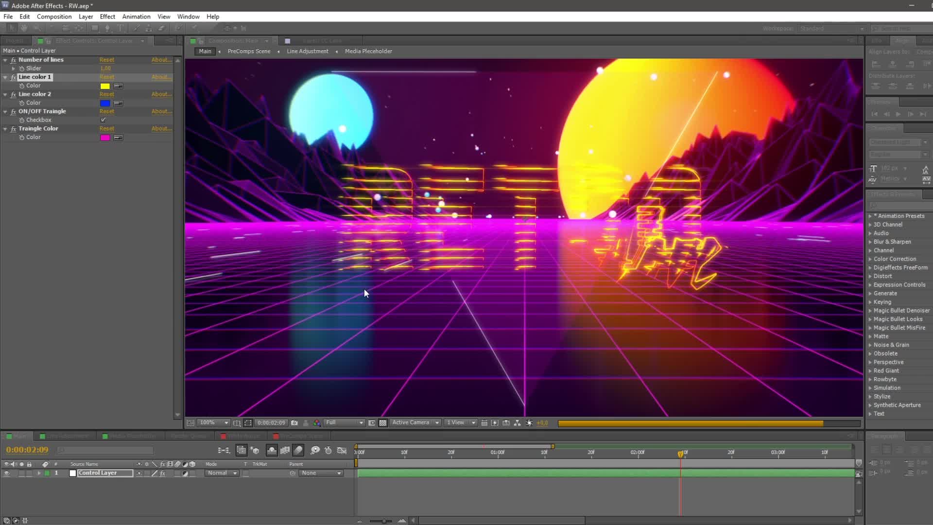Select the Animation menu item

pyautogui.click(x=136, y=16)
